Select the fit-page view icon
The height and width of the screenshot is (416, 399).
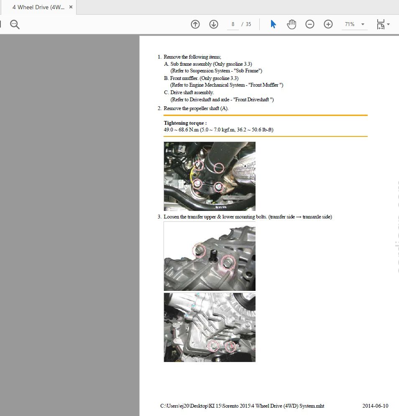(x=381, y=24)
